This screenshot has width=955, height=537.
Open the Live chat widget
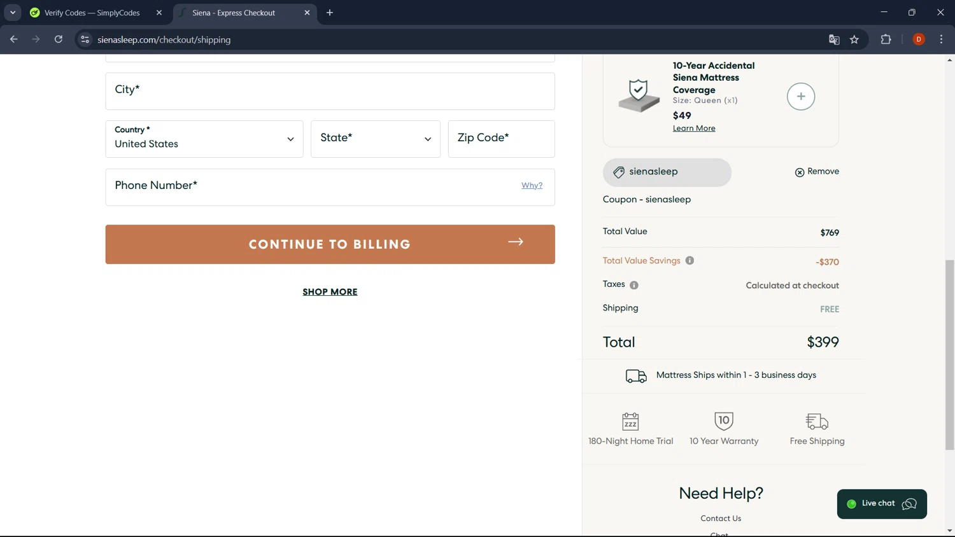[x=882, y=504]
